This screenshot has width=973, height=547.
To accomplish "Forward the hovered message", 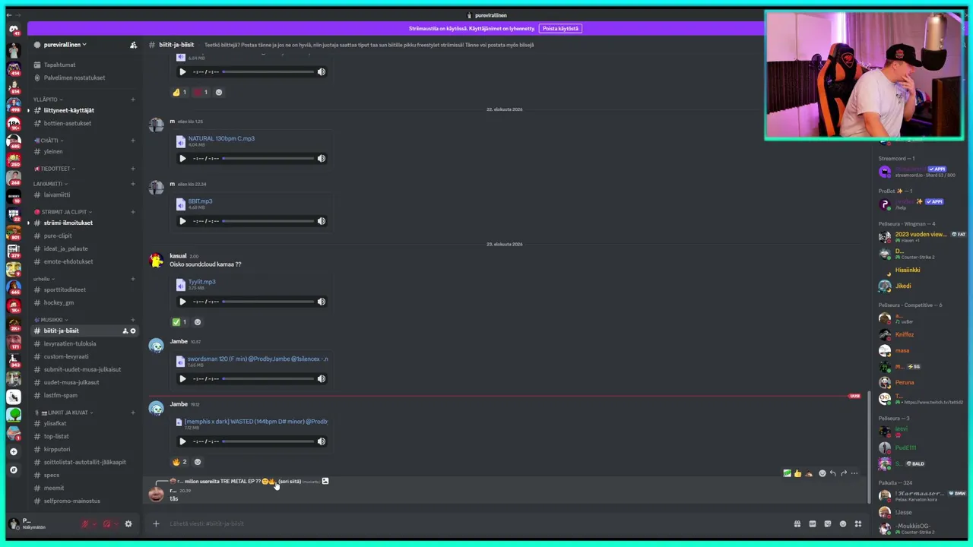I will tap(844, 474).
